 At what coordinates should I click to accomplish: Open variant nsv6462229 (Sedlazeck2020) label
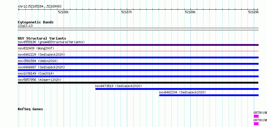41,55
